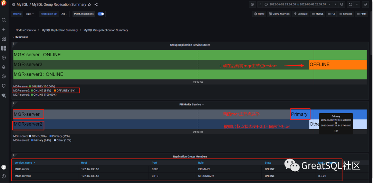Screen dimensions: 373x183
Task: Open the Replication Set All dropdown
Action: point(65,14)
